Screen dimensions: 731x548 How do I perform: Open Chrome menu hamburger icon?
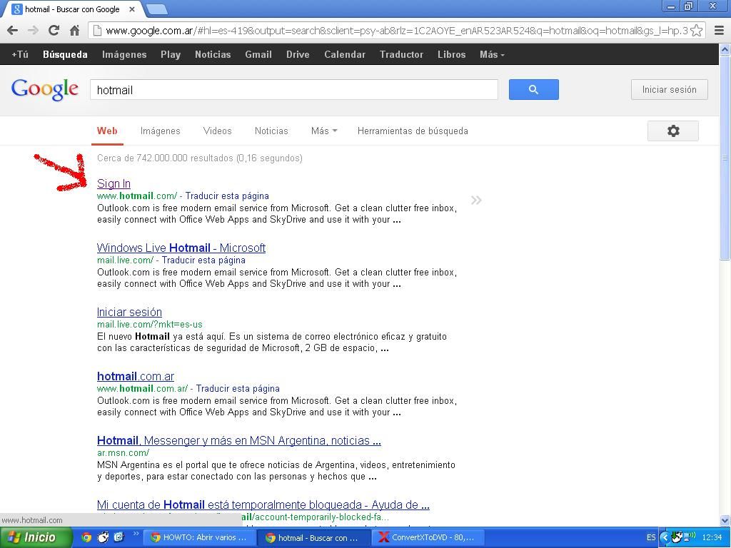pyautogui.click(x=719, y=31)
